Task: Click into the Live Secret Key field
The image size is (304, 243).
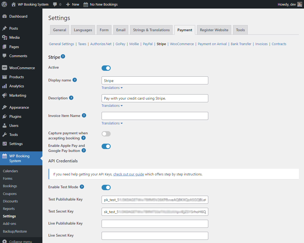Action: 155,236
